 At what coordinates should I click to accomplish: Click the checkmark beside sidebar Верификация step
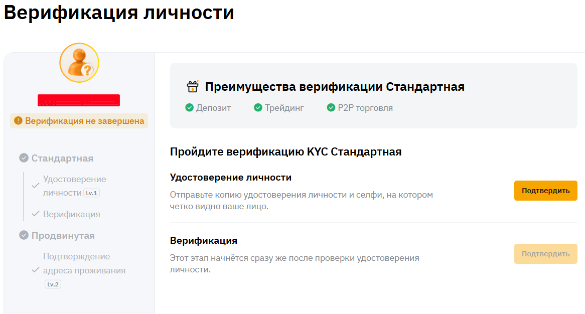coord(36,214)
